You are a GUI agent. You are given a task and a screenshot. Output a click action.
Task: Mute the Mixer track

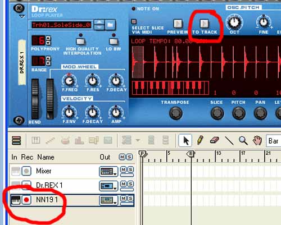(x=123, y=169)
